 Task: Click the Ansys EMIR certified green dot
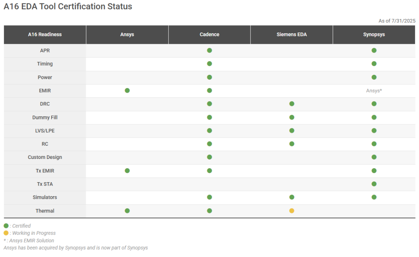pyautogui.click(x=127, y=90)
